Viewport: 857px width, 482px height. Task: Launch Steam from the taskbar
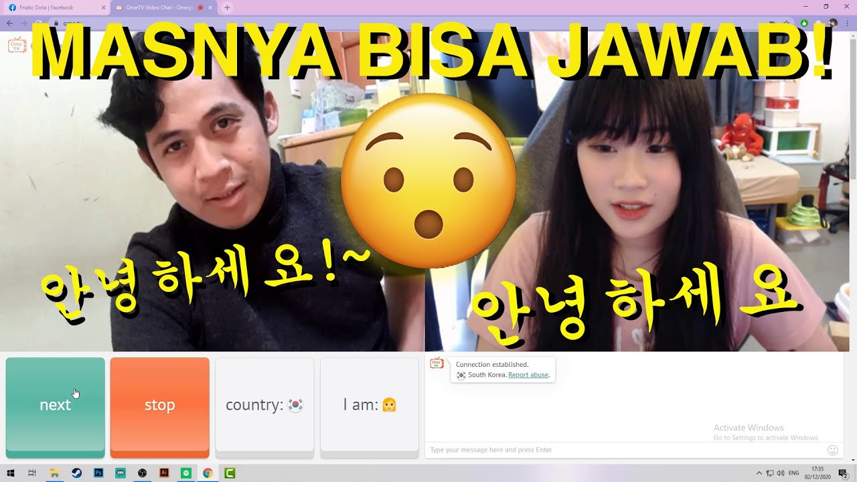click(76, 473)
